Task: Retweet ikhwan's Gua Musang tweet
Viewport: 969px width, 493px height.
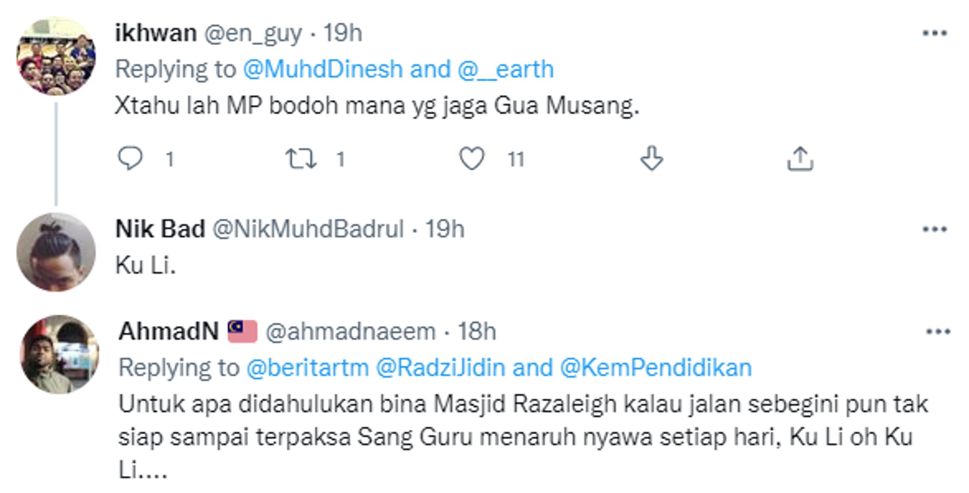Action: [301, 159]
